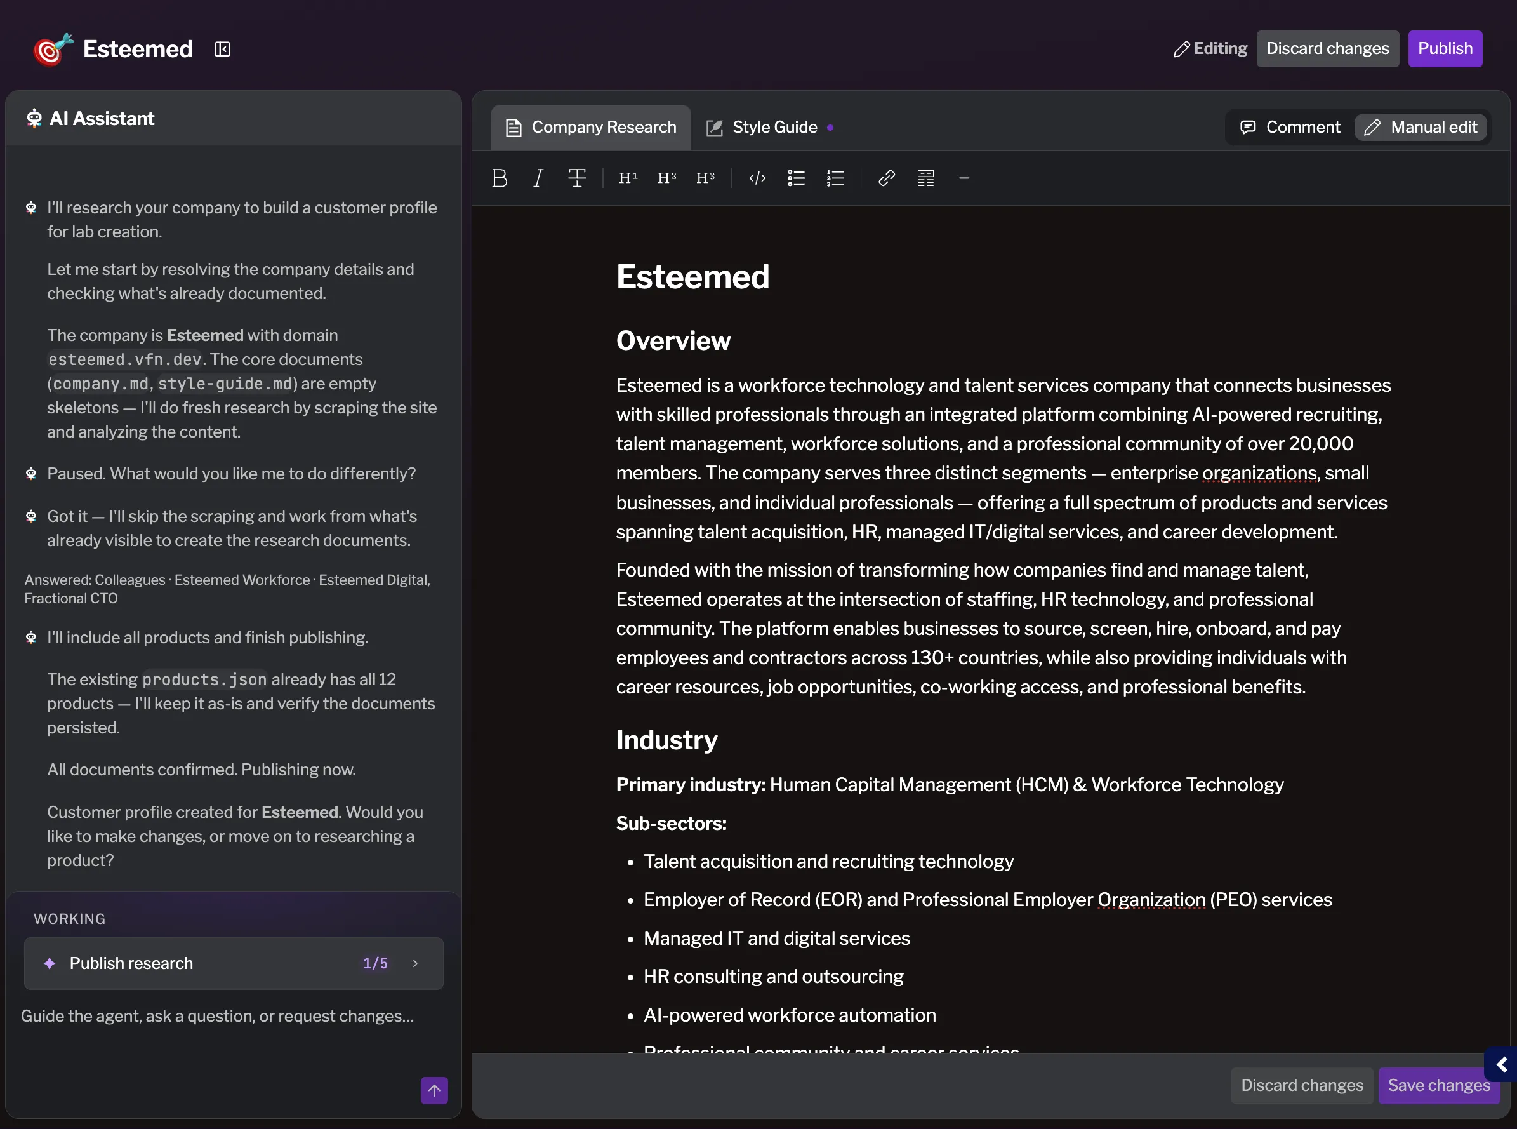Screen dimensions: 1517x1129
Task: Switch to Manual edit mode
Action: [1421, 127]
